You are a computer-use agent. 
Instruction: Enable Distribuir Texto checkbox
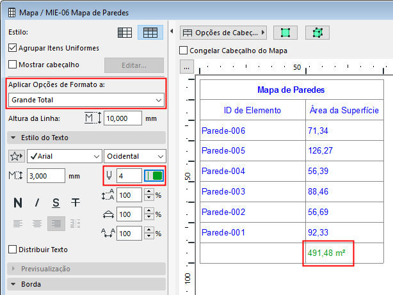coord(13,250)
